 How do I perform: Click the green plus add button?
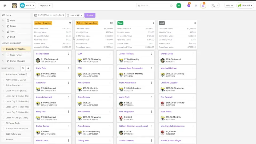click(x=179, y=6)
